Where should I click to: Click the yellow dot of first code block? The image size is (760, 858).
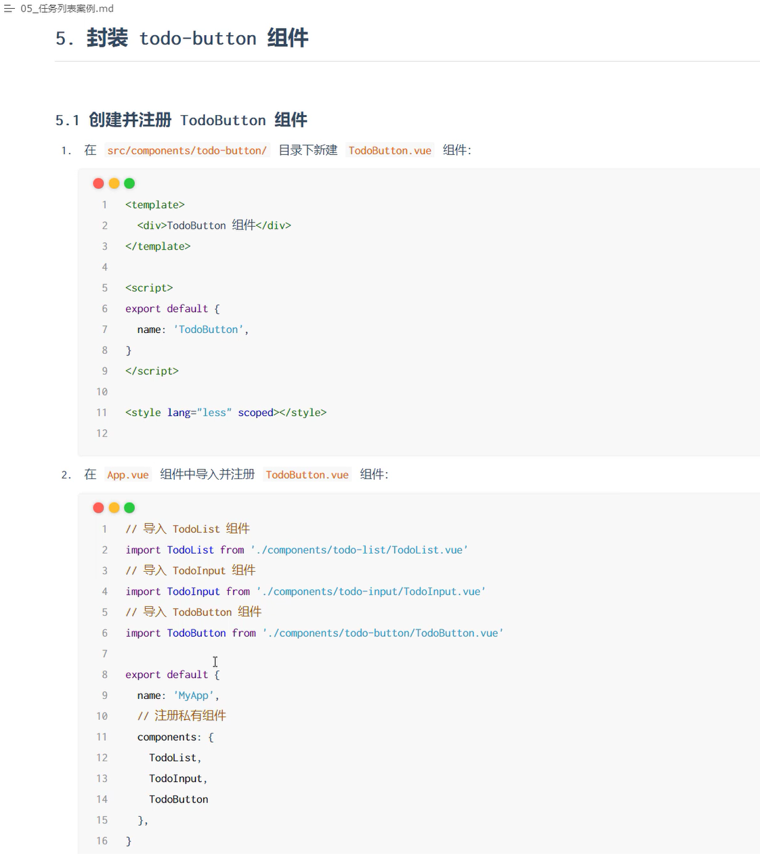[114, 183]
